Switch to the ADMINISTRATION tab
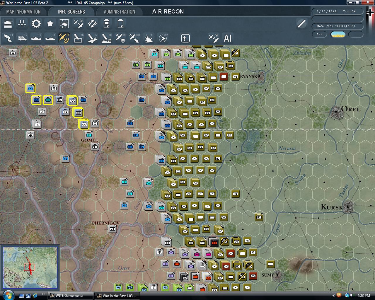The width and height of the screenshot is (375, 300). tap(120, 11)
